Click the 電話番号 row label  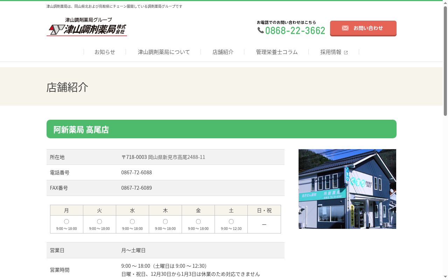(60, 173)
